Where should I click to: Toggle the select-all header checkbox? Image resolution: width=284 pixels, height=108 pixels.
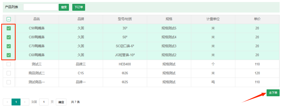click(9, 19)
